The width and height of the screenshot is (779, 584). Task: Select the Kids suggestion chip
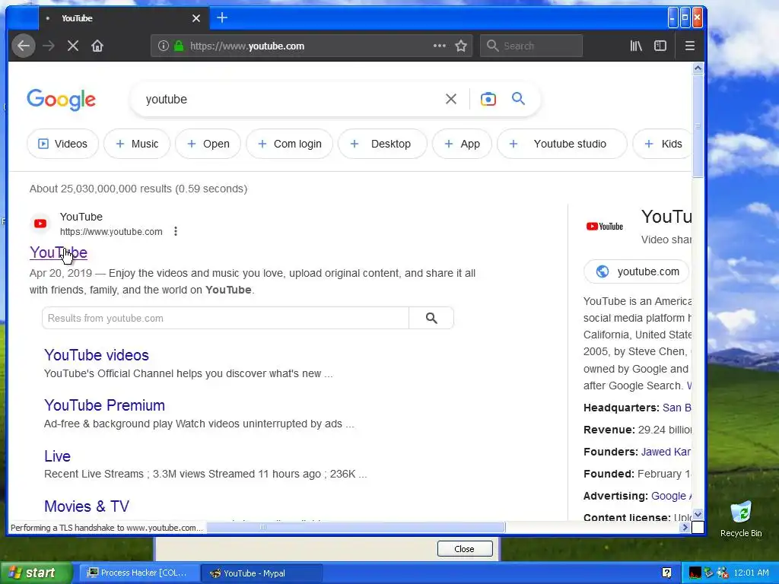pyautogui.click(x=663, y=144)
